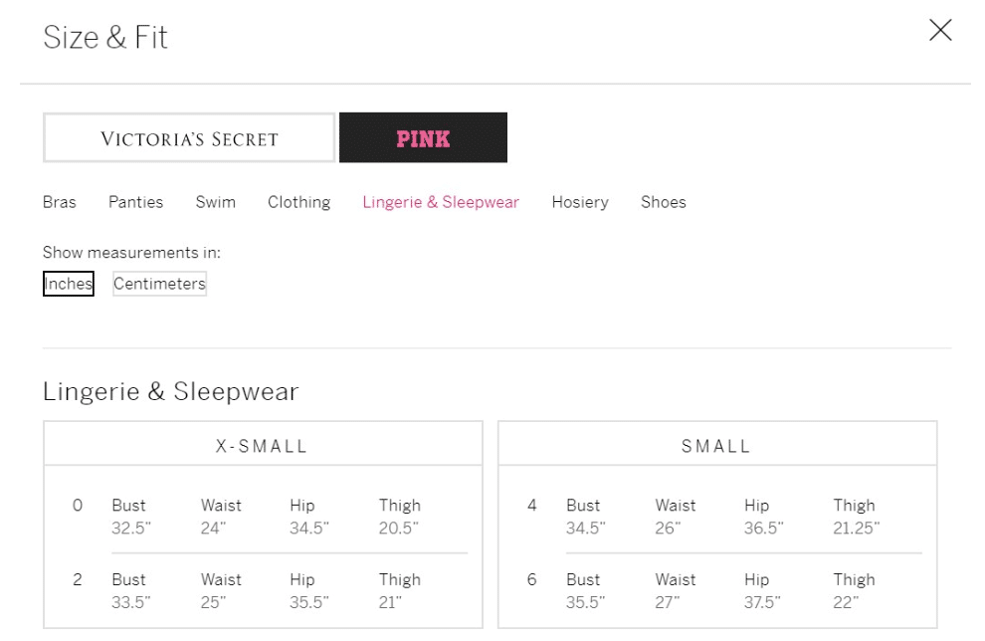Click the X-SMALL table header
This screenshot has height=641, width=985.
[x=263, y=446]
